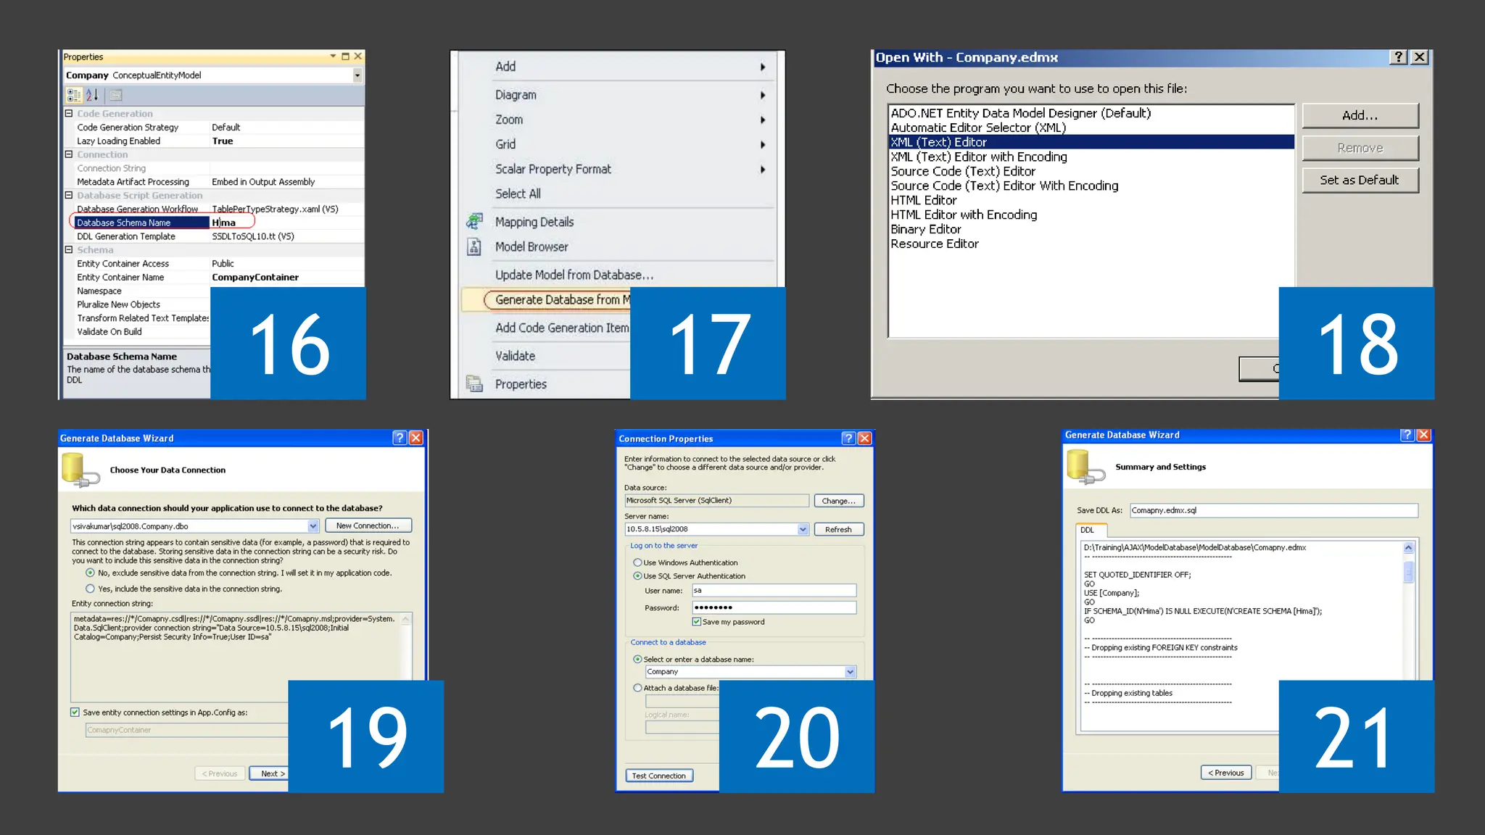1485x835 pixels.
Task: Open the data connection dropdown in wizard
Action: tap(313, 526)
